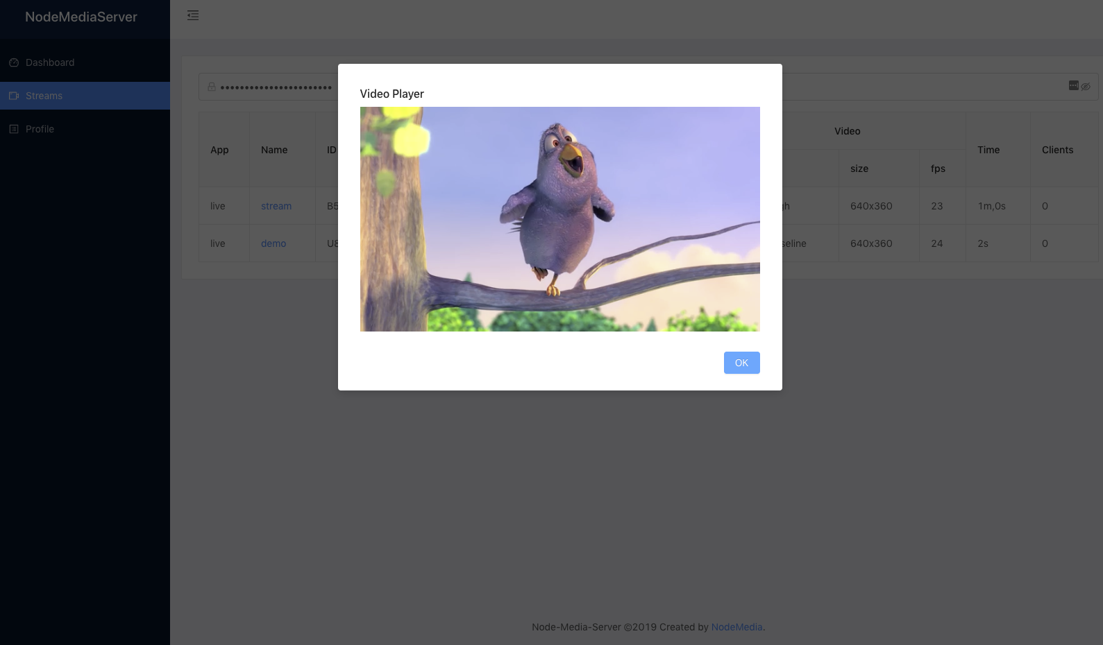Open the Dashboard menu item
Screen dimensions: 1103x645
[85, 62]
